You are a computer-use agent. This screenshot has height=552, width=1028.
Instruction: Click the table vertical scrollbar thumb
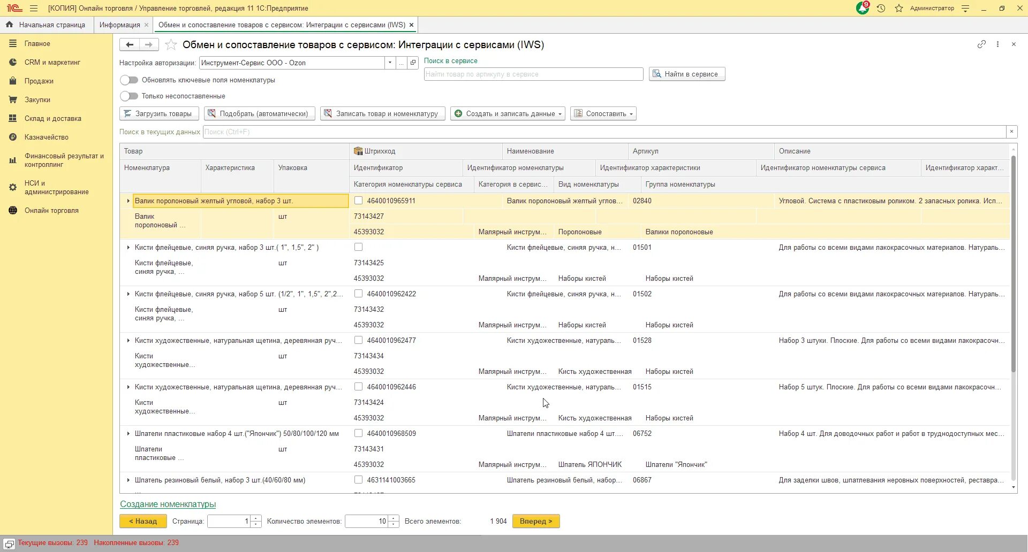click(1013, 264)
